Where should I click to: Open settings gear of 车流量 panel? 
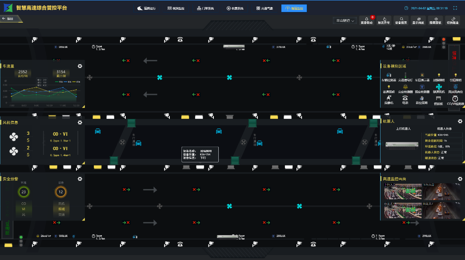pyautogui.click(x=80, y=66)
